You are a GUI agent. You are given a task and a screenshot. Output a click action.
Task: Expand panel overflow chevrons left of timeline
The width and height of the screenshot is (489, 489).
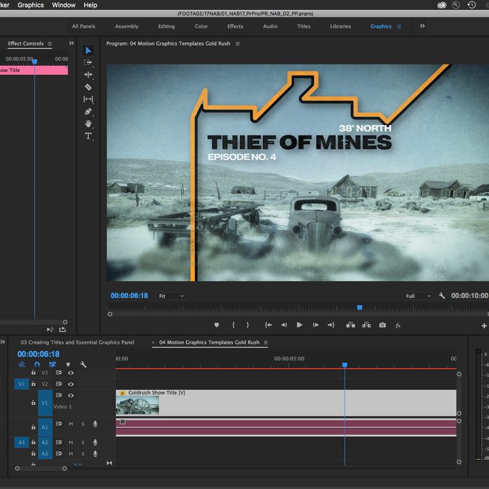click(x=3, y=342)
